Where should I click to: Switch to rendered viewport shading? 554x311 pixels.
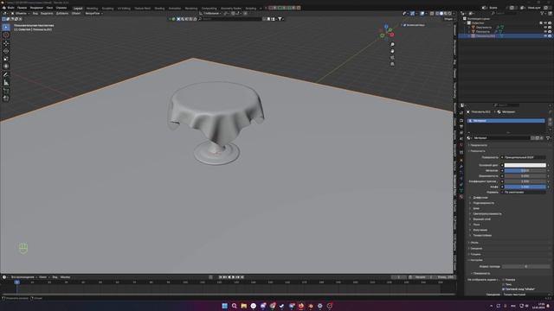pyautogui.click(x=449, y=14)
